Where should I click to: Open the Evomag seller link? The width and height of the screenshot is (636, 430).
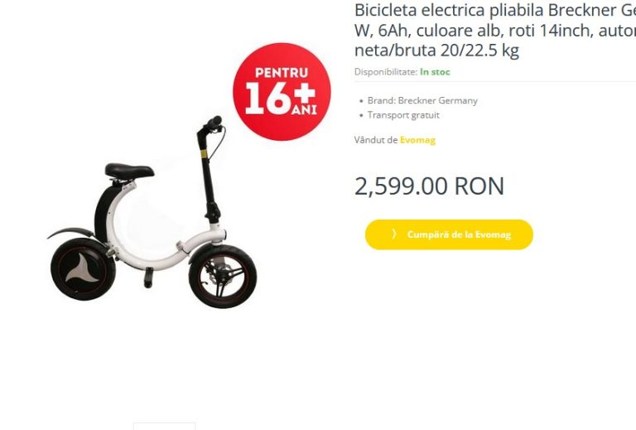click(417, 140)
